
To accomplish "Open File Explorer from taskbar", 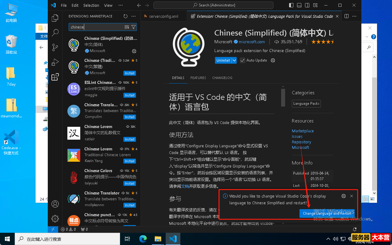I will point(158,239).
